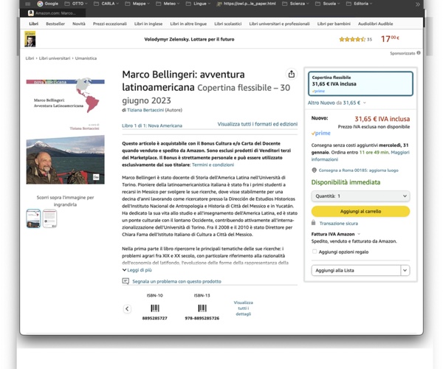Click Libri universitari breadcrumb
This screenshot has height=369, width=443.
pos(55,58)
